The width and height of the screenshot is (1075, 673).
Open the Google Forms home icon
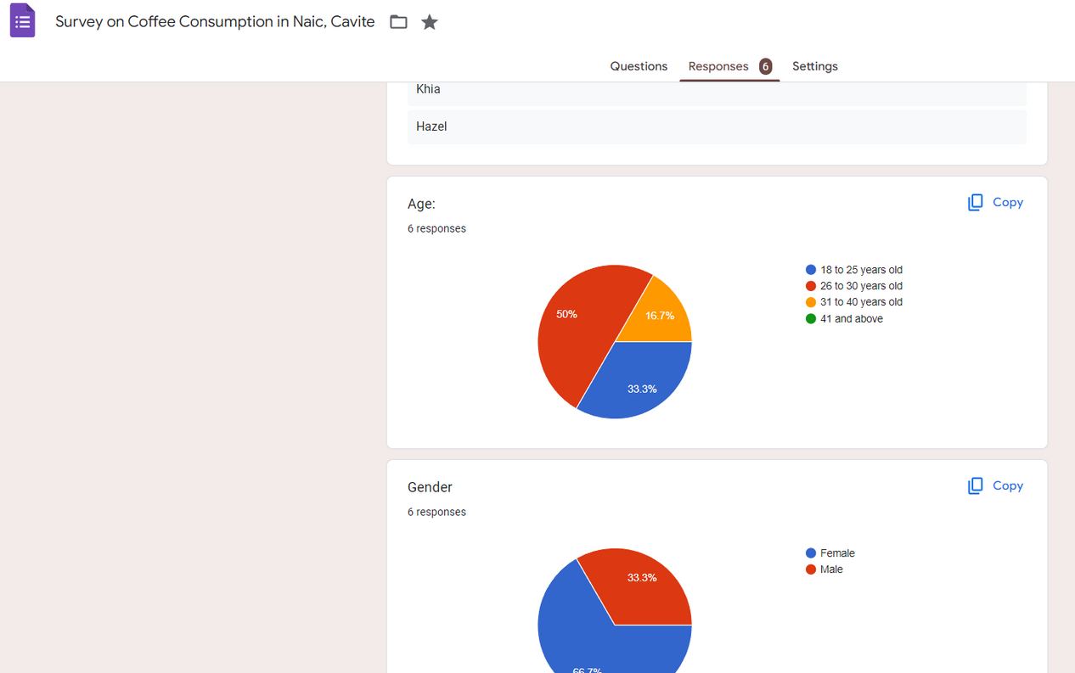[x=23, y=21]
